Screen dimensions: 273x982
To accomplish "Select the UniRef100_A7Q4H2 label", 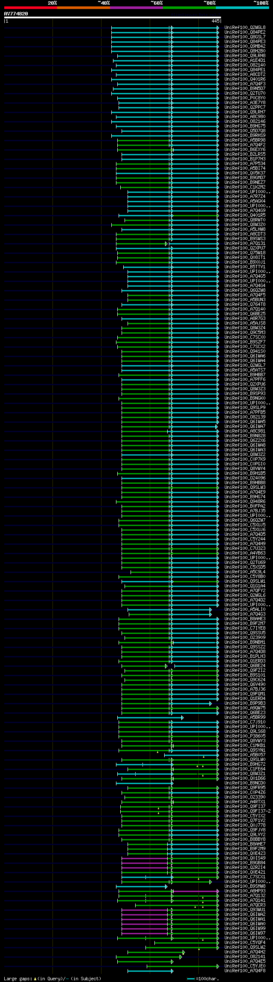I will click(245, 952).
